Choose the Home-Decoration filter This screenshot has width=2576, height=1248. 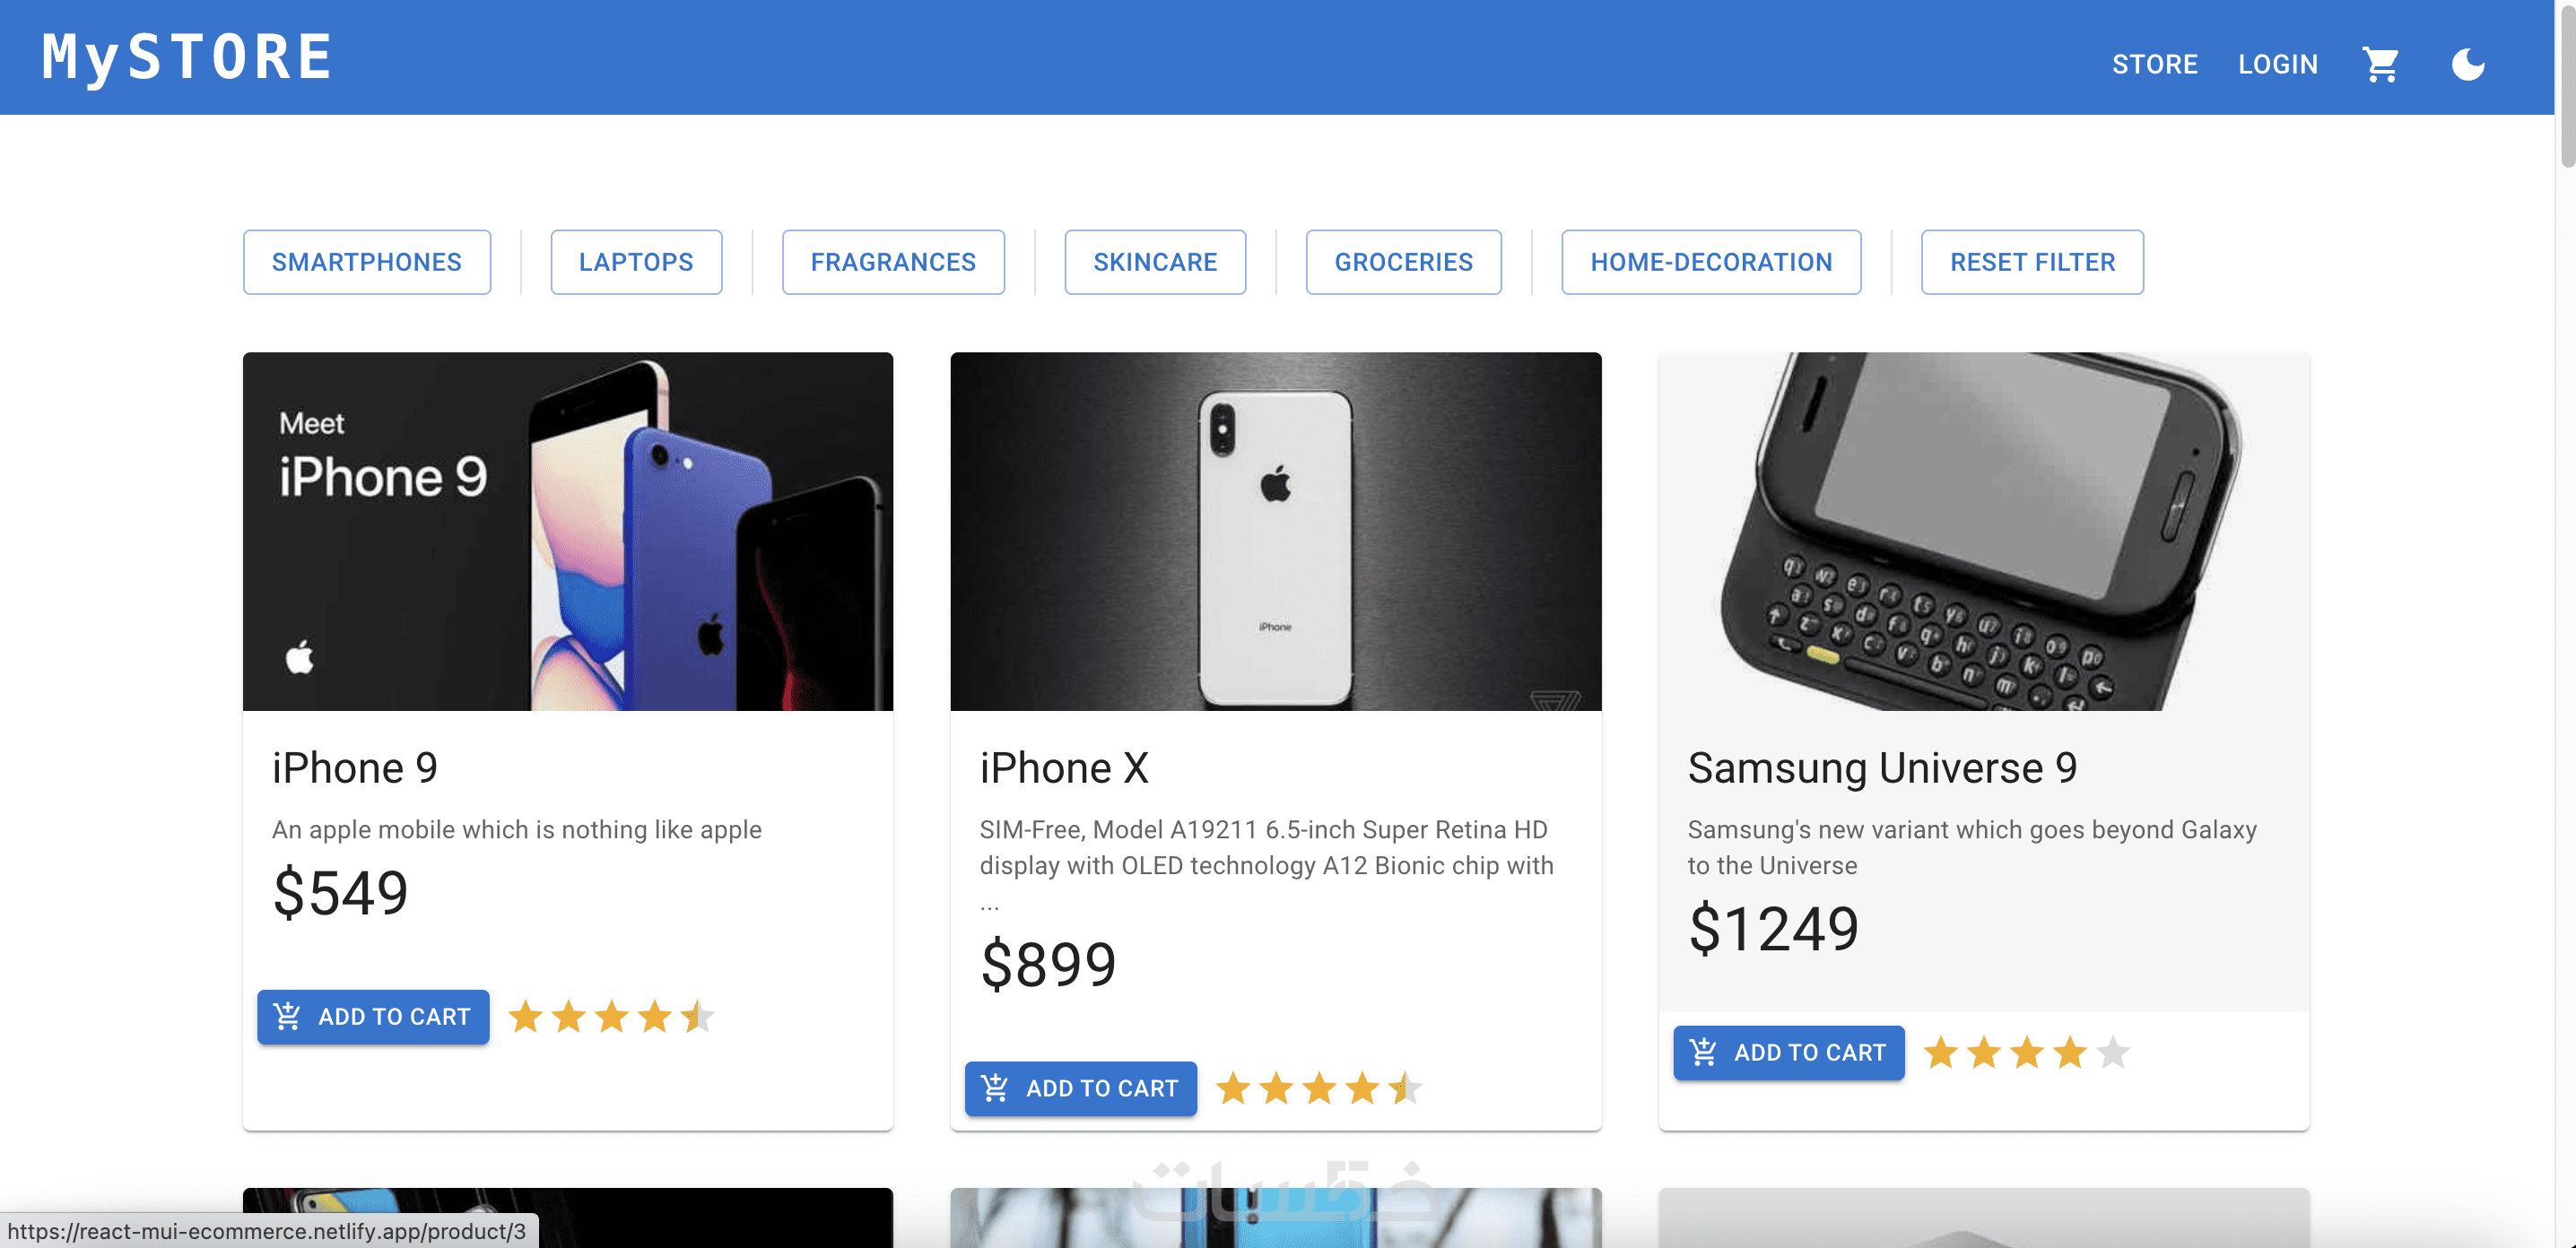[x=1711, y=262]
